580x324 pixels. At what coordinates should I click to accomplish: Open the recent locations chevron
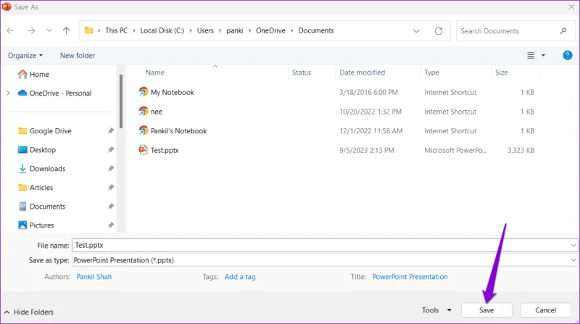(49, 30)
